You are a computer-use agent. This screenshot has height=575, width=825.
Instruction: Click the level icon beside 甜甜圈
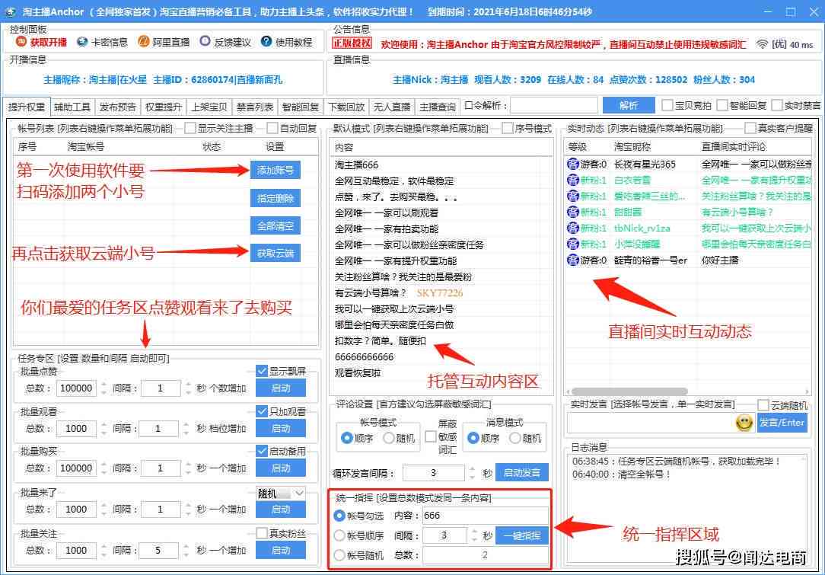pyautogui.click(x=572, y=212)
